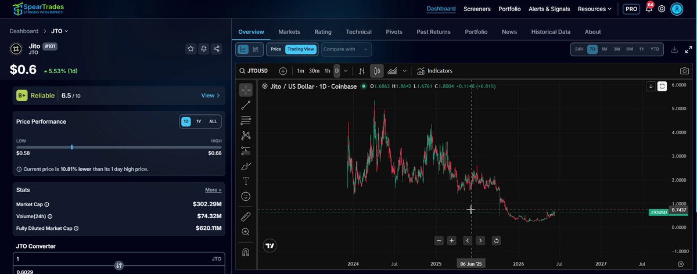Set price performance range to 1Y

[199, 121]
